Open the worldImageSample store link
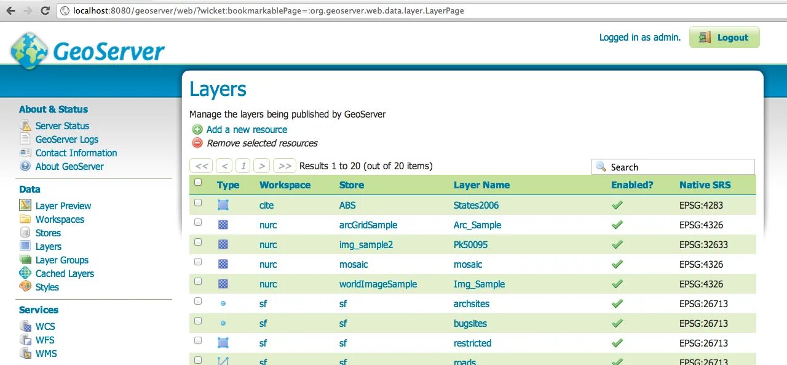787x365 pixels. 378,284
